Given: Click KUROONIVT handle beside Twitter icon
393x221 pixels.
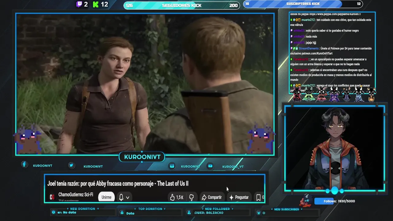Looking at the screenshot, I should pyautogui.click(x=93, y=166).
